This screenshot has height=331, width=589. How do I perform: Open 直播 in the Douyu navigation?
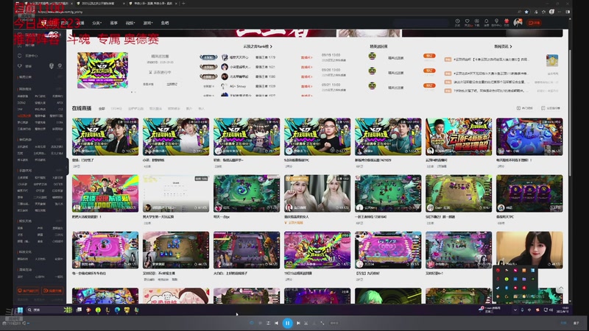80,23
